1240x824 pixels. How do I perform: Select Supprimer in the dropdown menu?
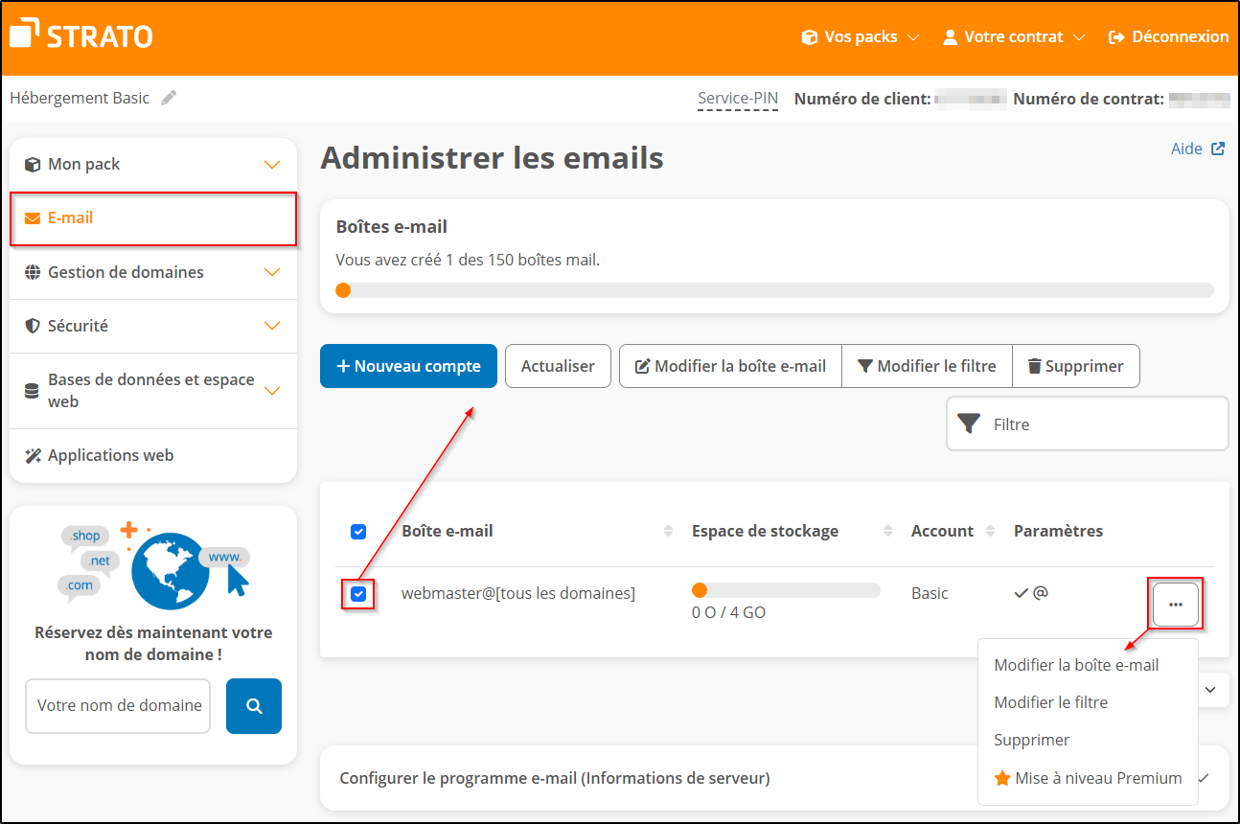[x=1031, y=740]
